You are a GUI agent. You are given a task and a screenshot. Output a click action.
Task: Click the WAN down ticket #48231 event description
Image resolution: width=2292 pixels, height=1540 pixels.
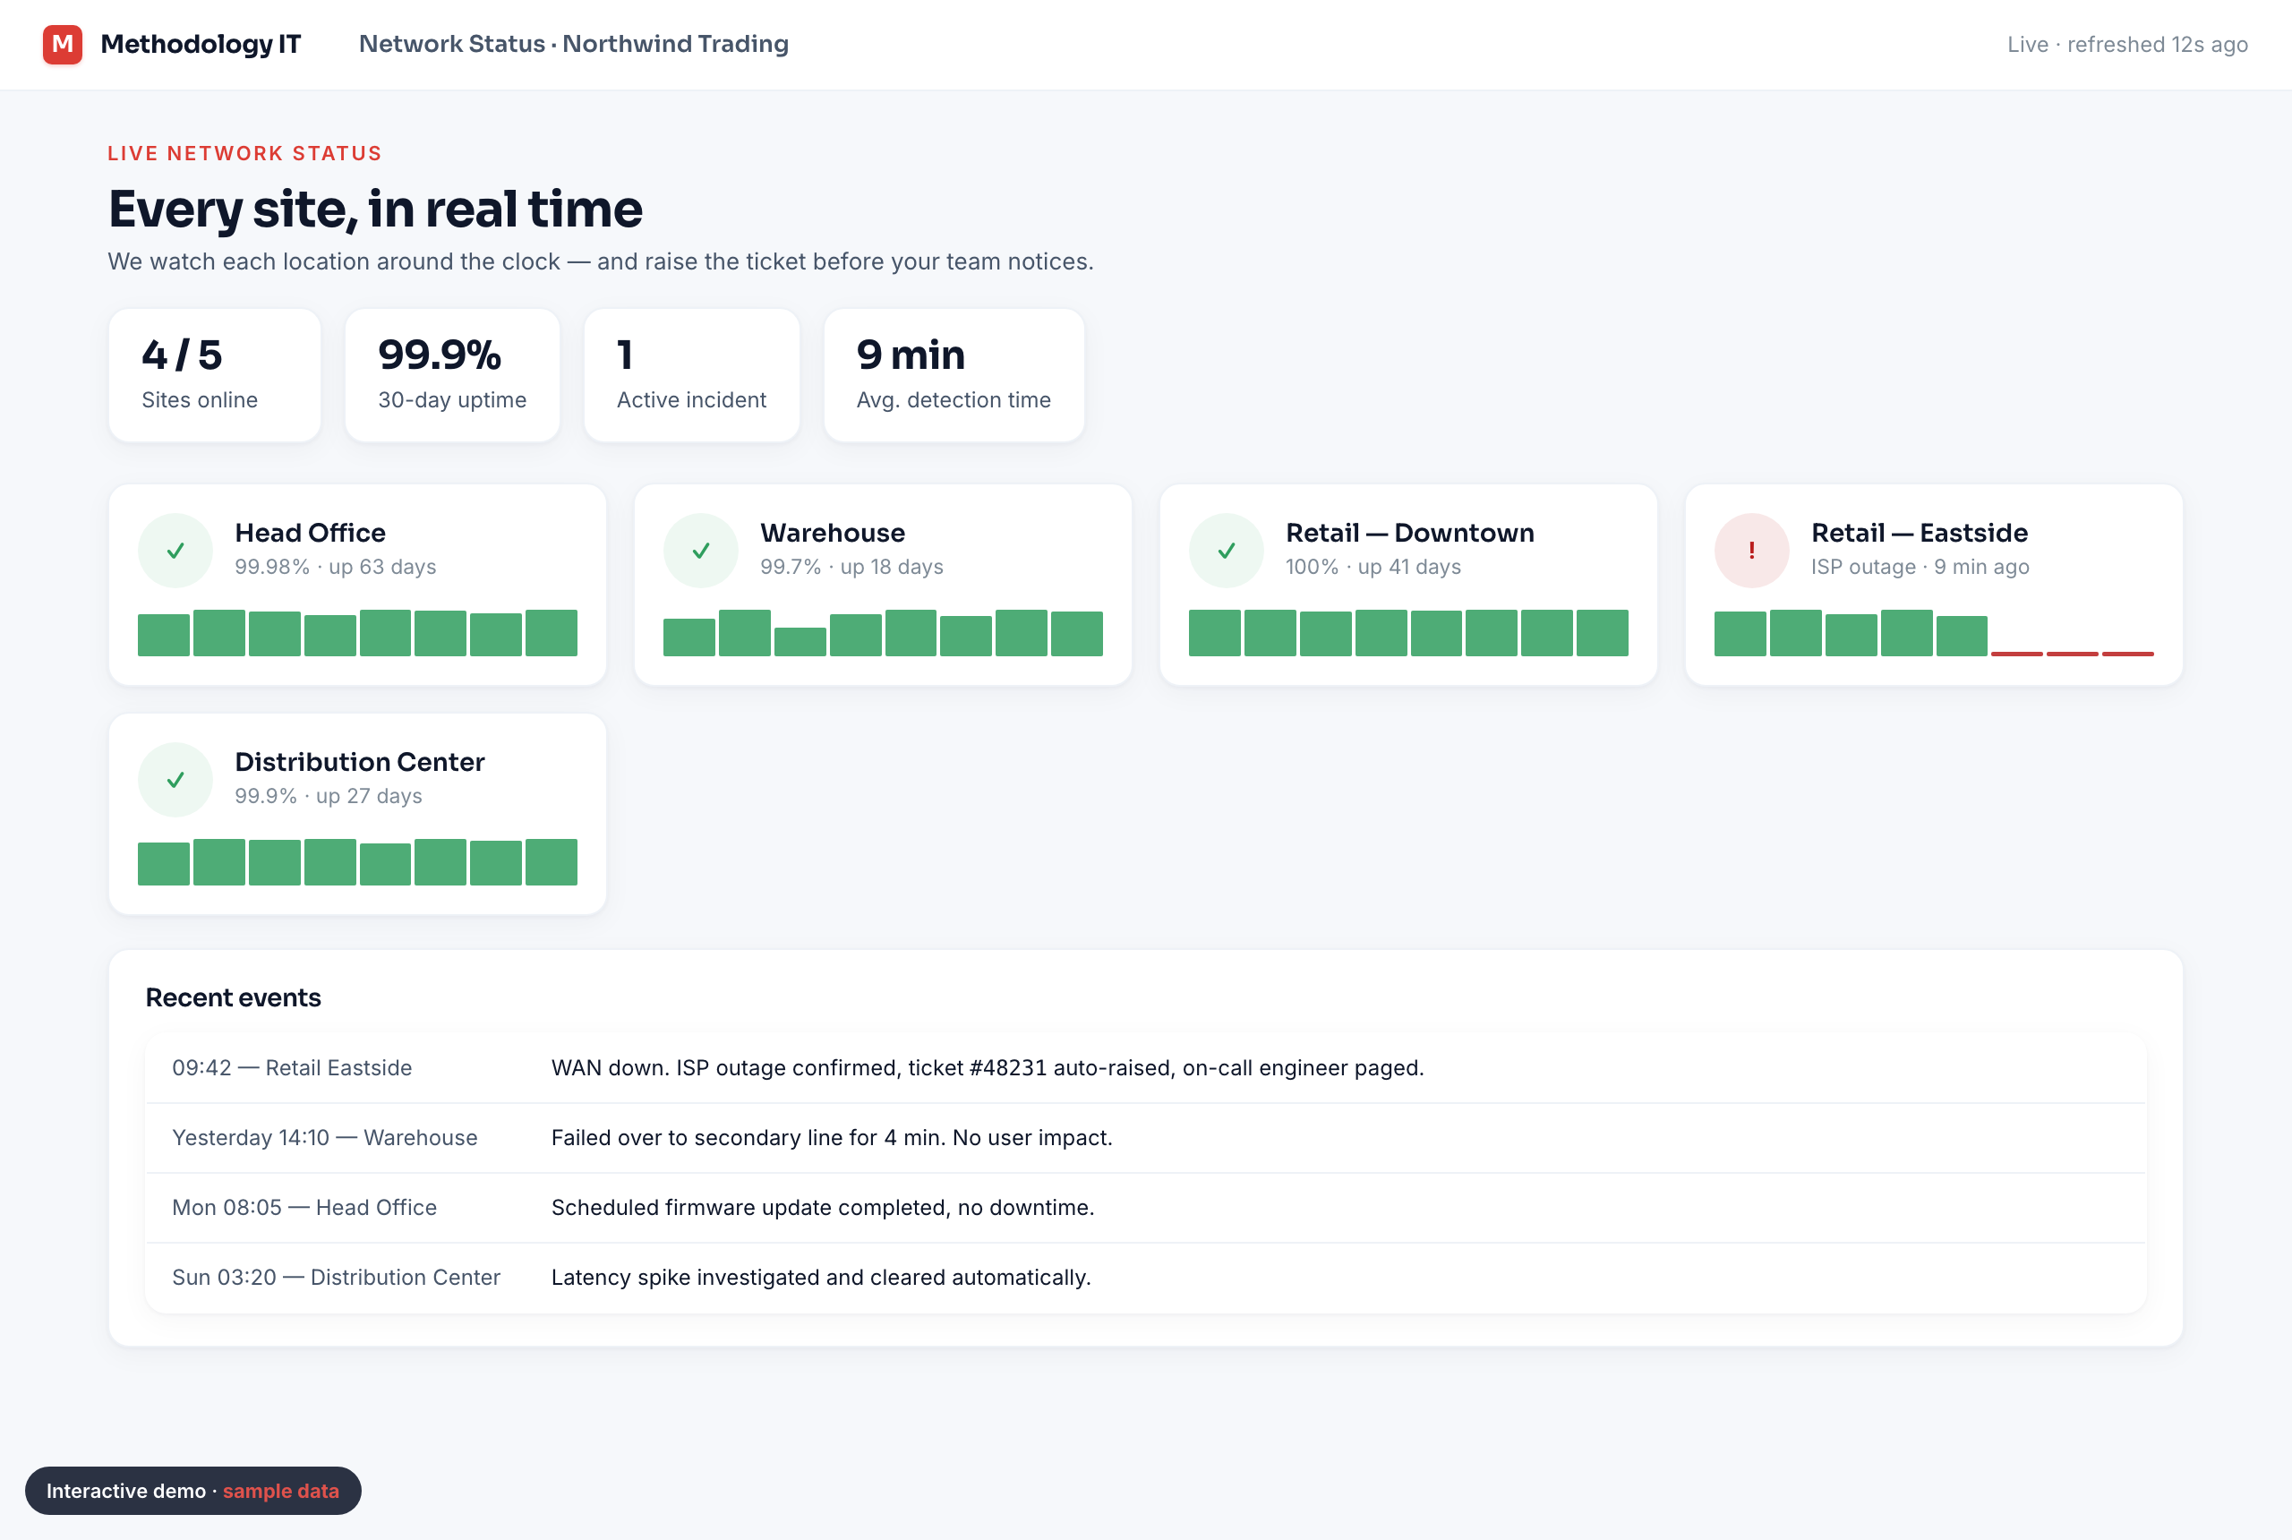(x=987, y=1067)
